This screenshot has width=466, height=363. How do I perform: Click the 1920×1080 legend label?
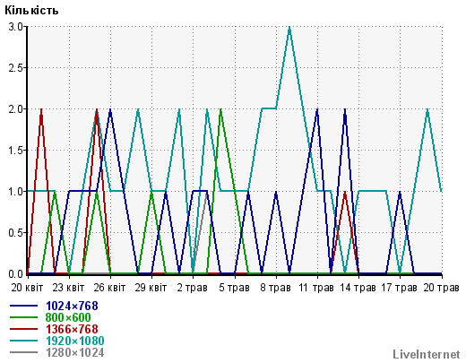(75, 341)
